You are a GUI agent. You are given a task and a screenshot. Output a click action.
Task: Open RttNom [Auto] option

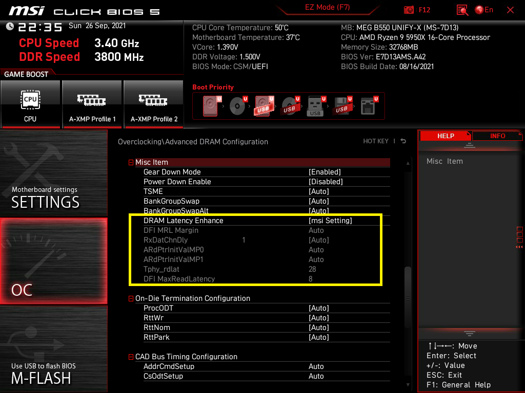(x=319, y=327)
